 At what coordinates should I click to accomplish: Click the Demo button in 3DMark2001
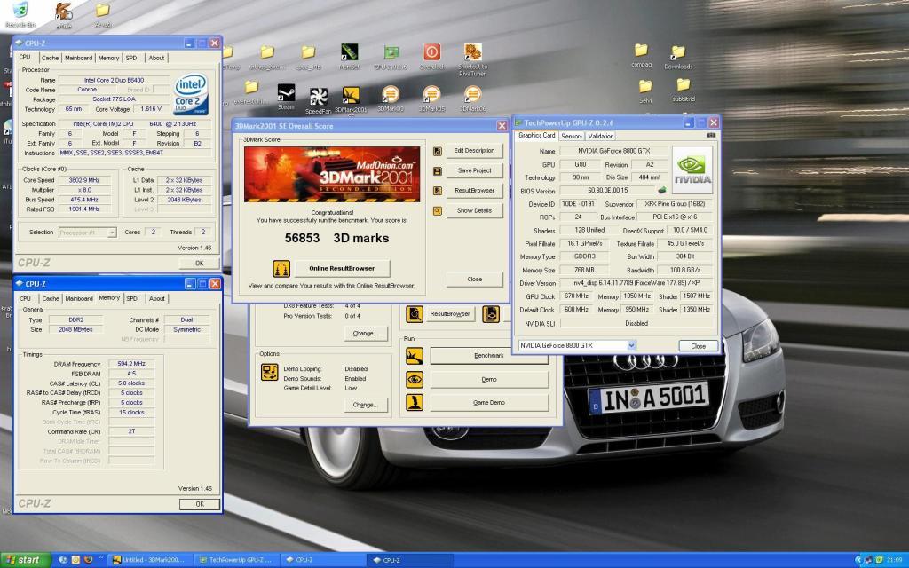coord(489,380)
